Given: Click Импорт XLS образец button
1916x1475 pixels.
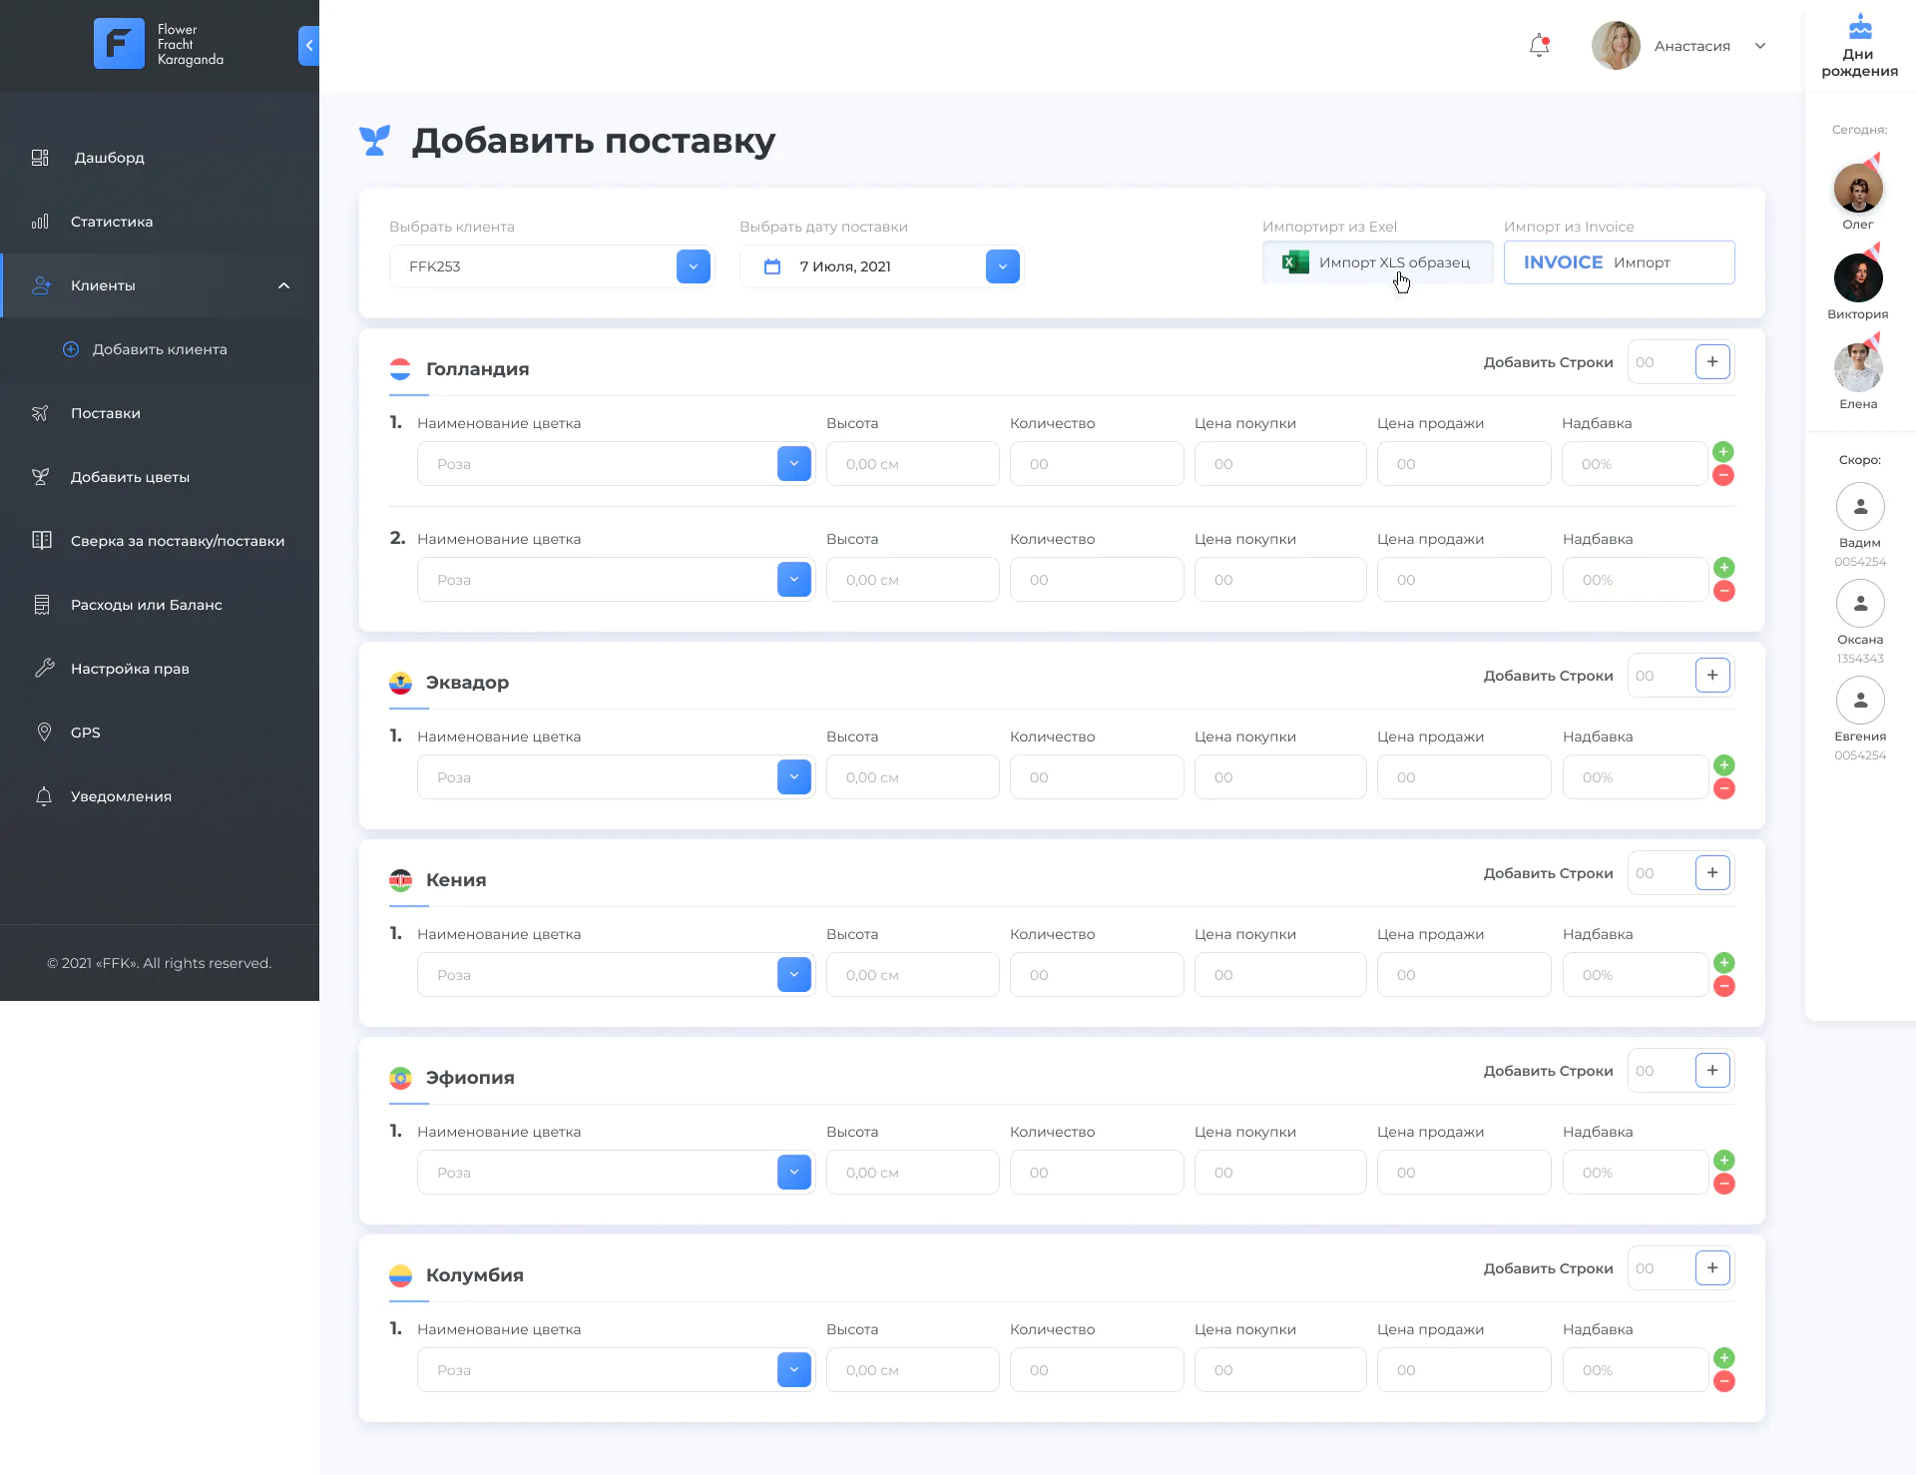Looking at the screenshot, I should click(x=1377, y=262).
